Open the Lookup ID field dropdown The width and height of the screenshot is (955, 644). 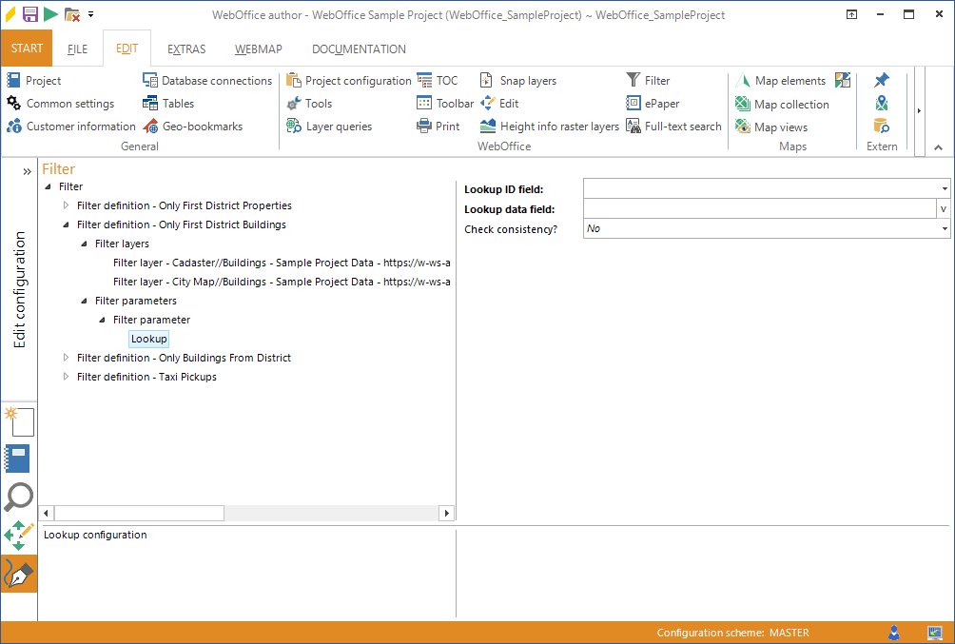tap(944, 189)
